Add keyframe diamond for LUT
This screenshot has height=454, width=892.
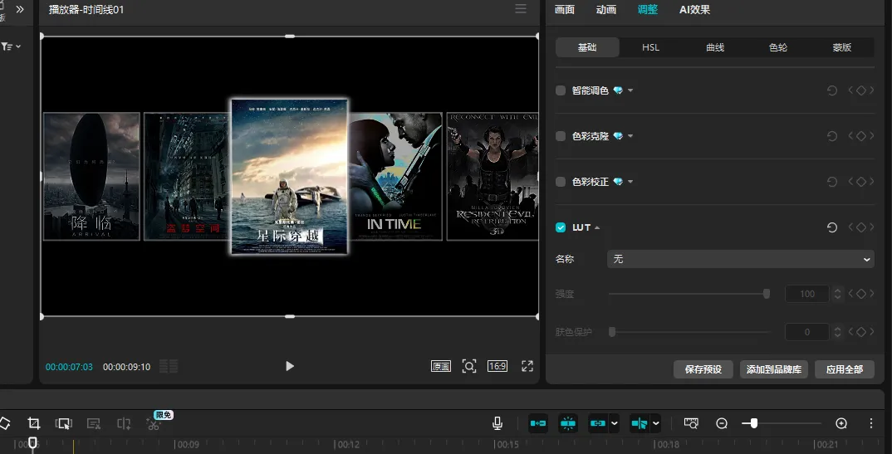[861, 227]
